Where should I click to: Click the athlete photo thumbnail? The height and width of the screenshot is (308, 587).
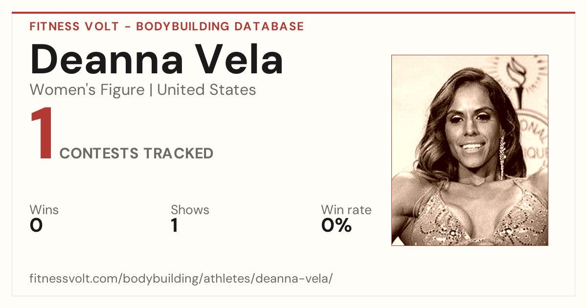click(470, 150)
